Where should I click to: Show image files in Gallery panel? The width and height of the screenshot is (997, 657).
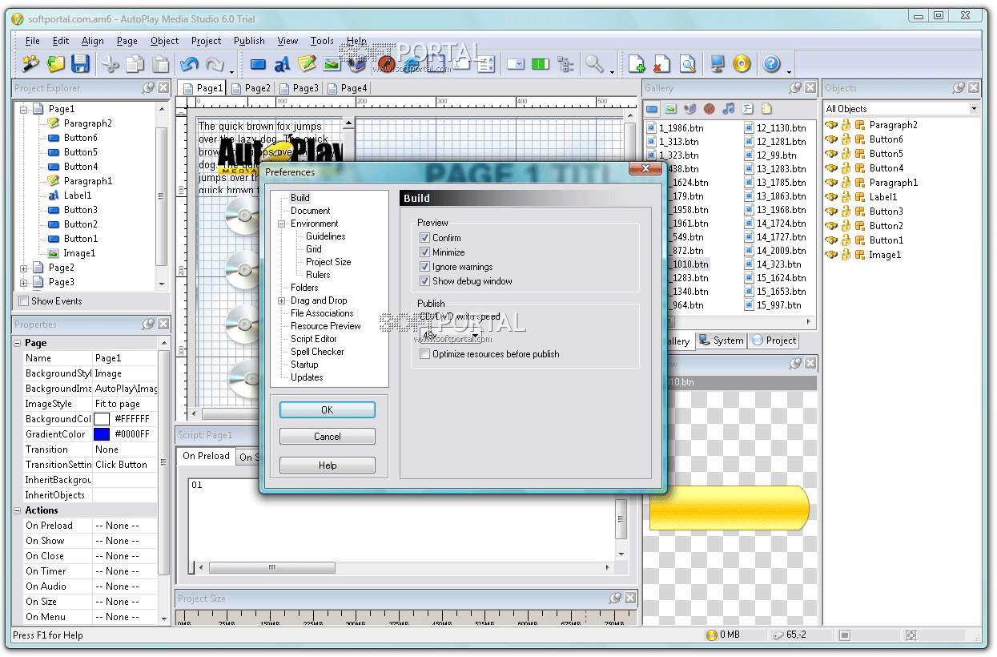(670, 109)
